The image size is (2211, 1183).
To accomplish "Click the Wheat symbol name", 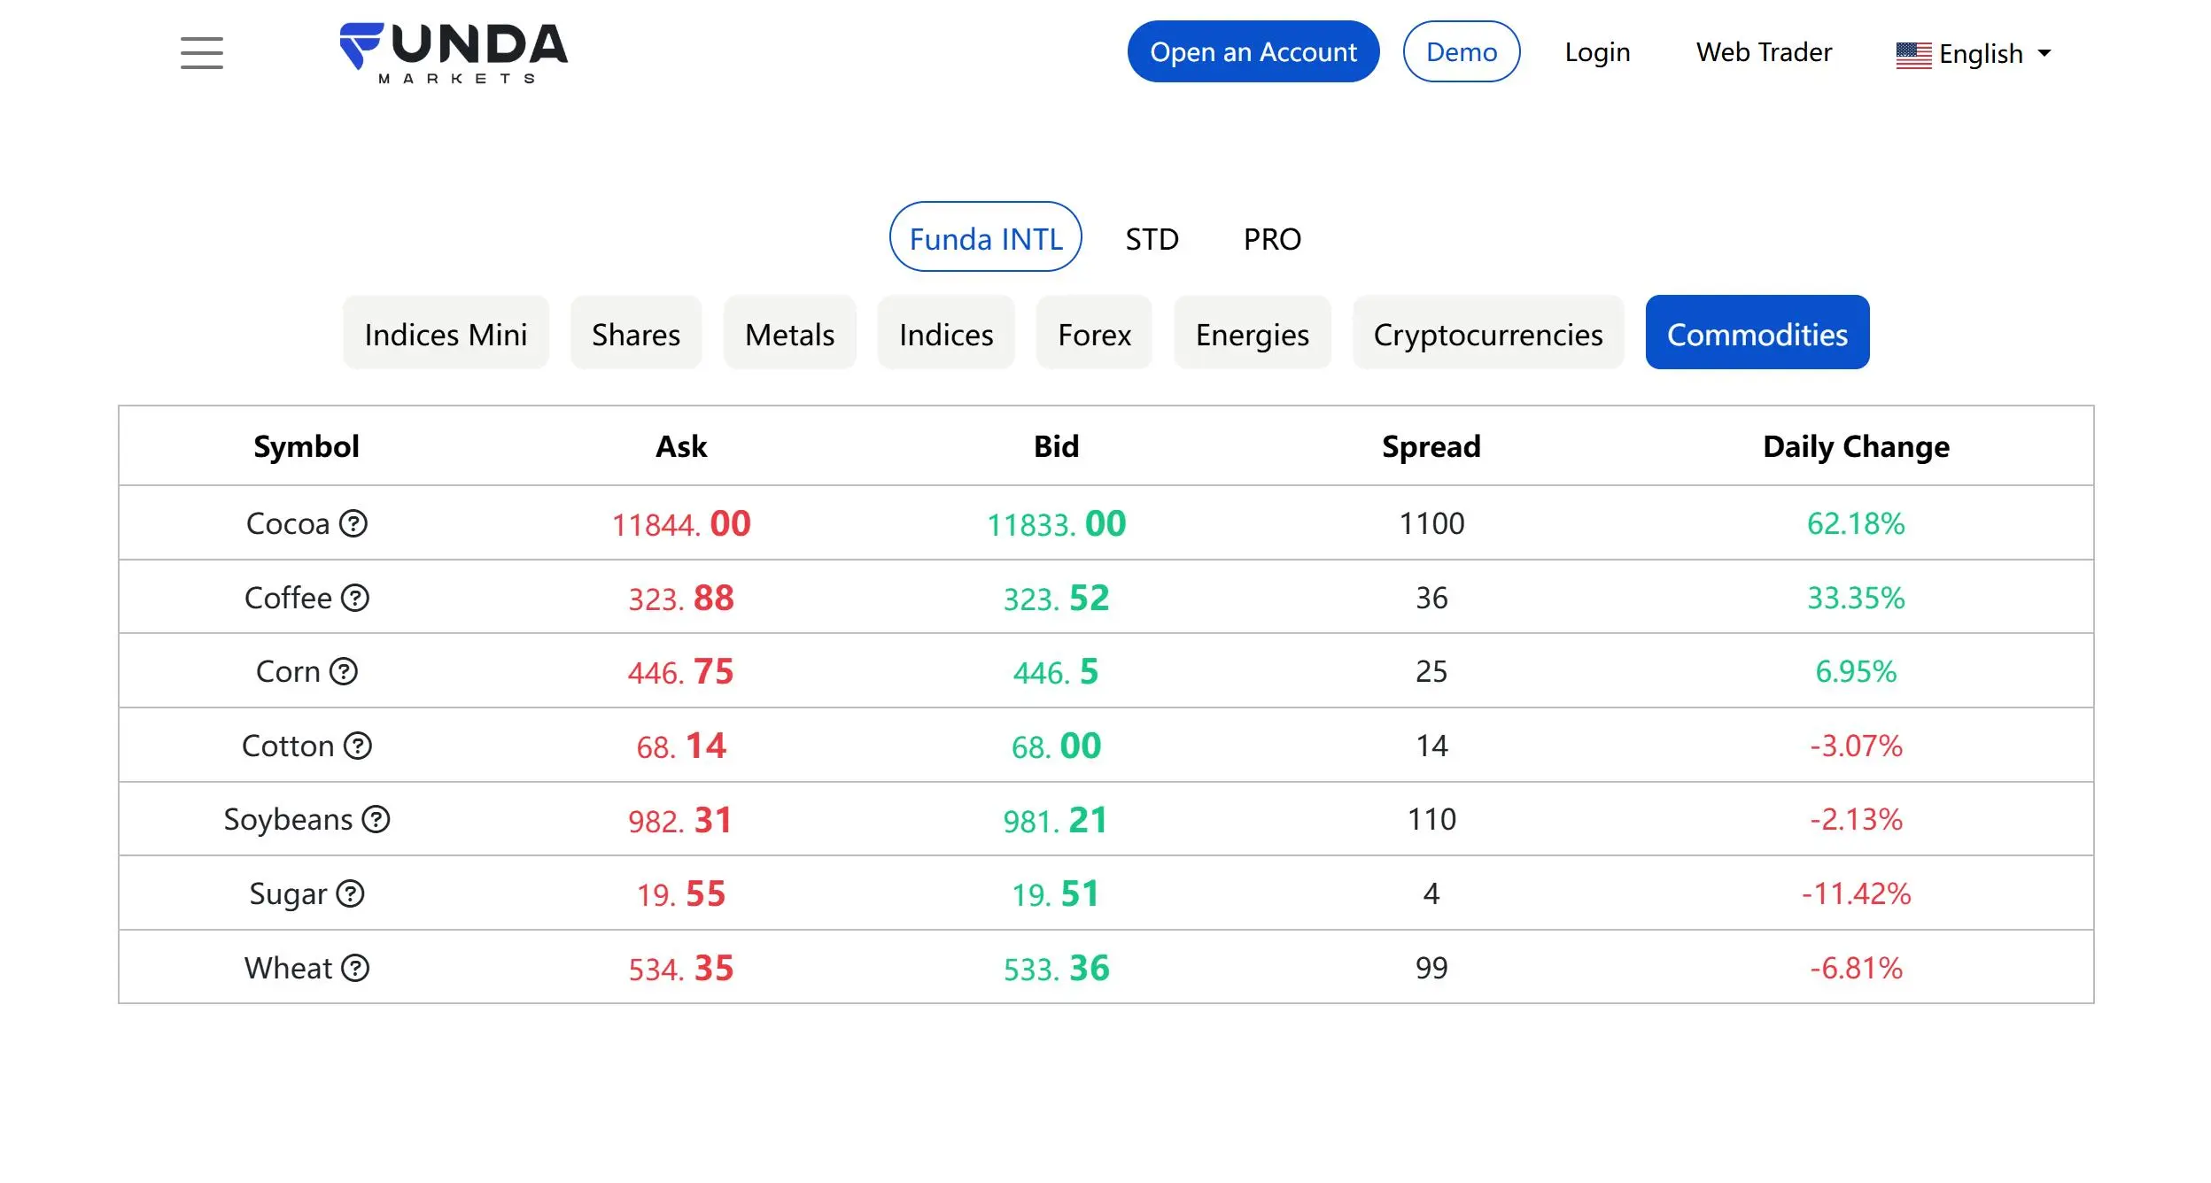I will [288, 968].
